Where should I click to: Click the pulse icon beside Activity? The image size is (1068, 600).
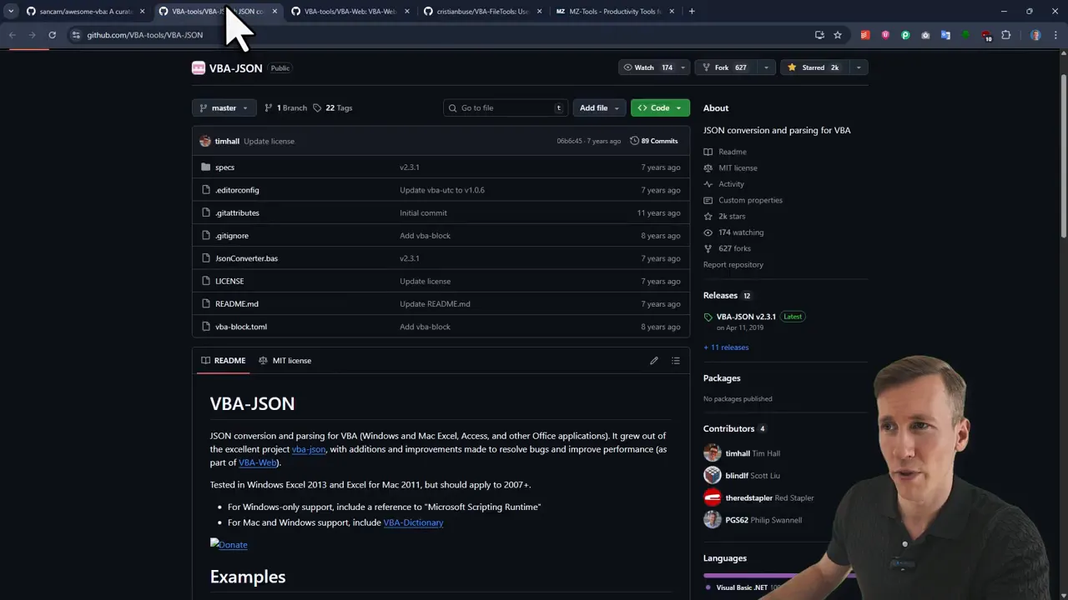pos(708,184)
